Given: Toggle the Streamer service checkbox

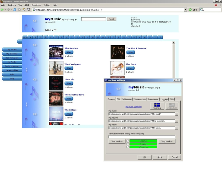Looking at the screenshot, I should tap(128, 141).
